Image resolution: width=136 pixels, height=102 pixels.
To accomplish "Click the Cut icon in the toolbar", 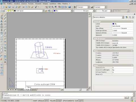I will (23, 7).
